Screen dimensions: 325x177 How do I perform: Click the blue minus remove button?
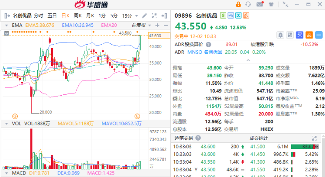319,35
